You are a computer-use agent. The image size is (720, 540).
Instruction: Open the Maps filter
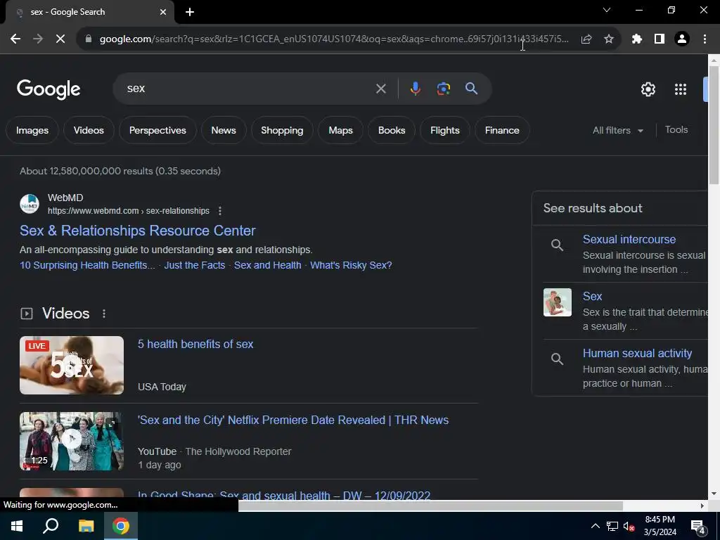tap(341, 130)
